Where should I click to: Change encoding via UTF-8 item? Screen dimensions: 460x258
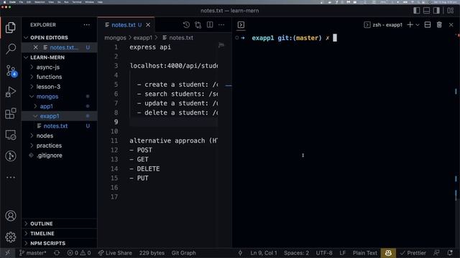click(324, 253)
